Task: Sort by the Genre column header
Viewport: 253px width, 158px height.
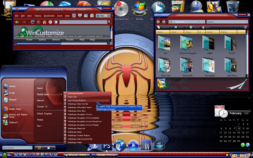Action: 213,32
